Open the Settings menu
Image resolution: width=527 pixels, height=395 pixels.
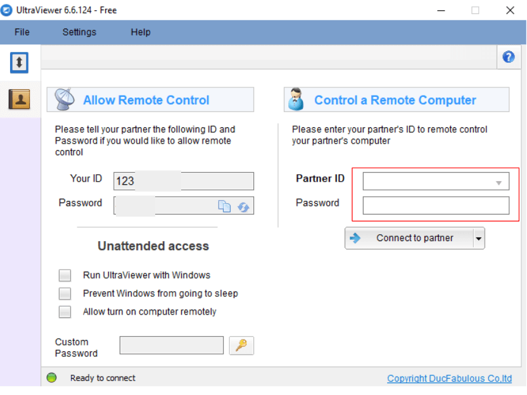click(x=79, y=32)
